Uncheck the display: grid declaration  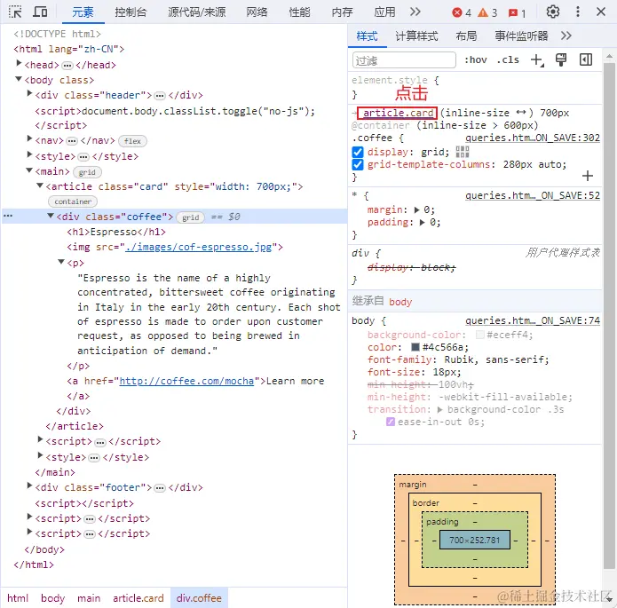pyautogui.click(x=358, y=152)
